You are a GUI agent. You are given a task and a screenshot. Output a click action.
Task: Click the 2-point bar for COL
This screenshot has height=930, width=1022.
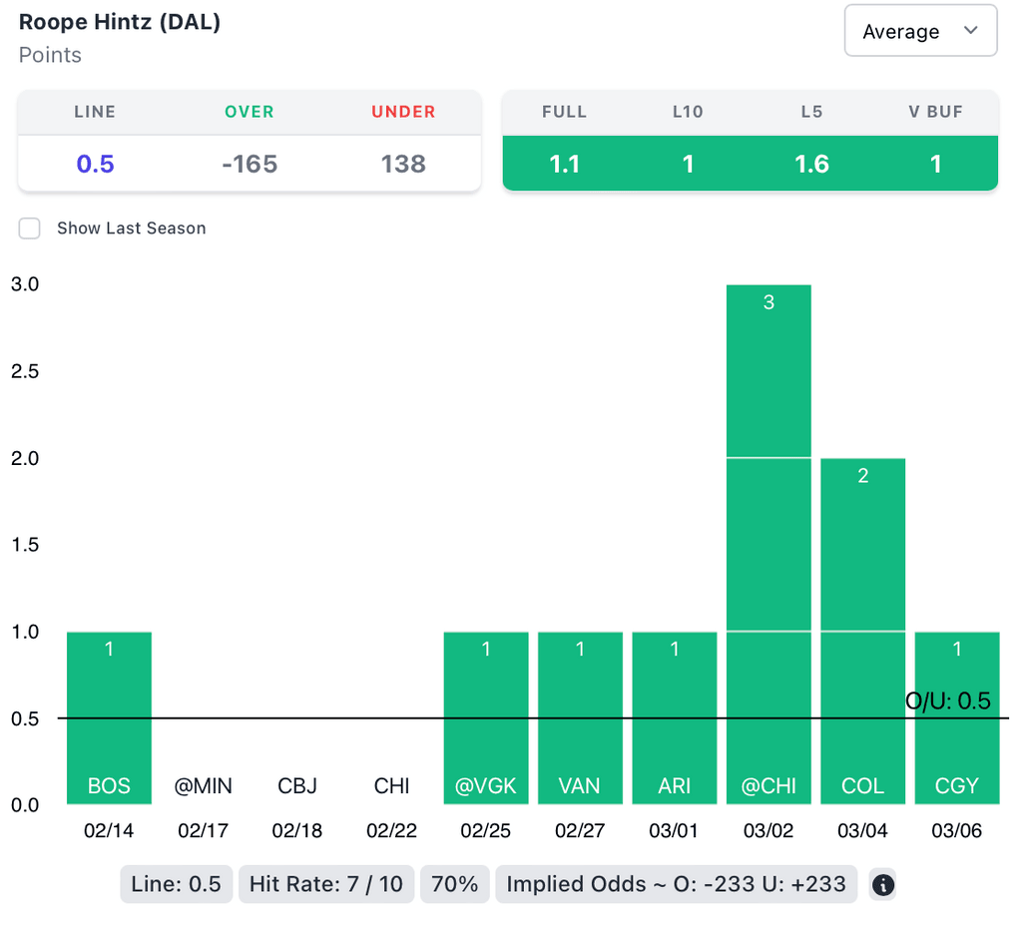862,631
